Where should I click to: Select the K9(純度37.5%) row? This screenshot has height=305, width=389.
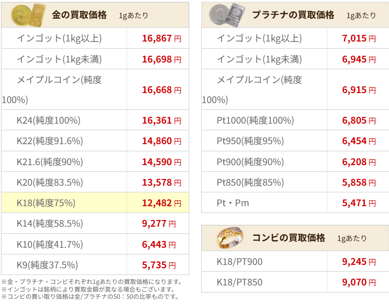coord(95,264)
